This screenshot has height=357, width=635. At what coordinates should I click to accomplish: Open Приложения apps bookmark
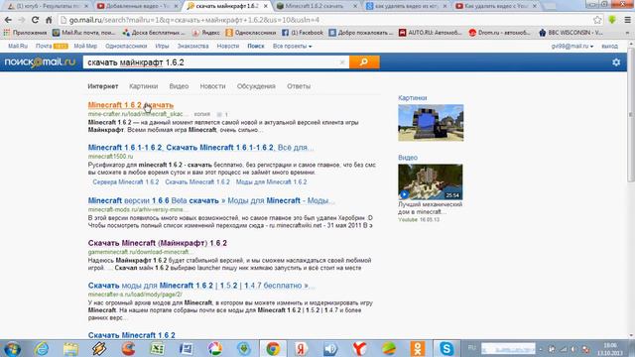(25, 33)
